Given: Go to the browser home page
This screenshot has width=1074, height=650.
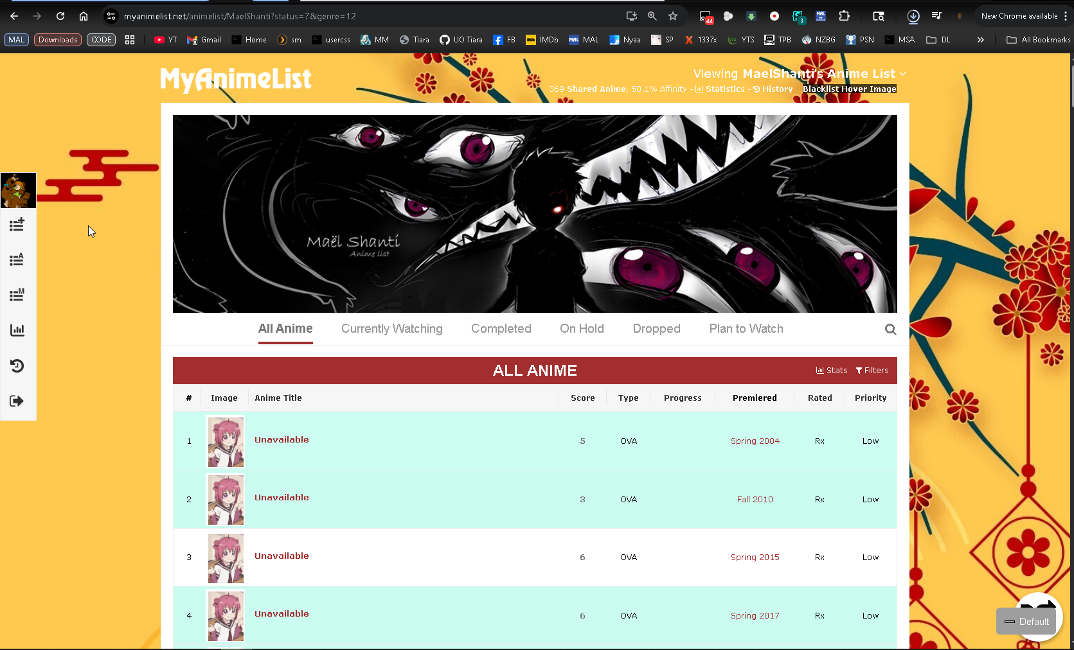Looking at the screenshot, I should pos(84,16).
